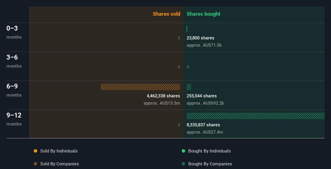Click the small green striped bar for 6–9 months
The image size is (331, 169).
point(189,87)
